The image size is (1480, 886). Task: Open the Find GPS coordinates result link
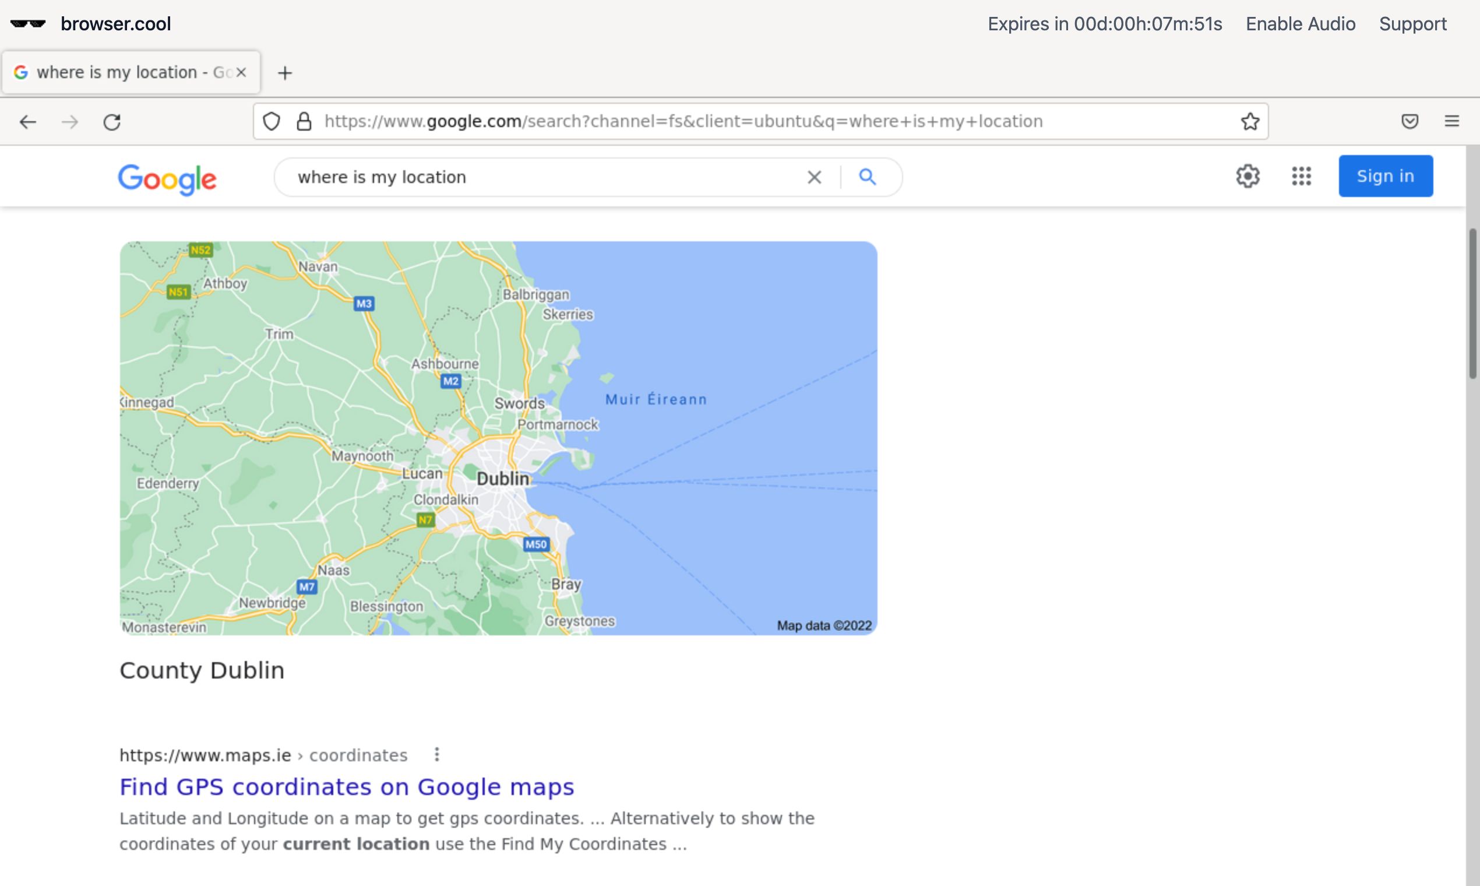[x=347, y=786]
